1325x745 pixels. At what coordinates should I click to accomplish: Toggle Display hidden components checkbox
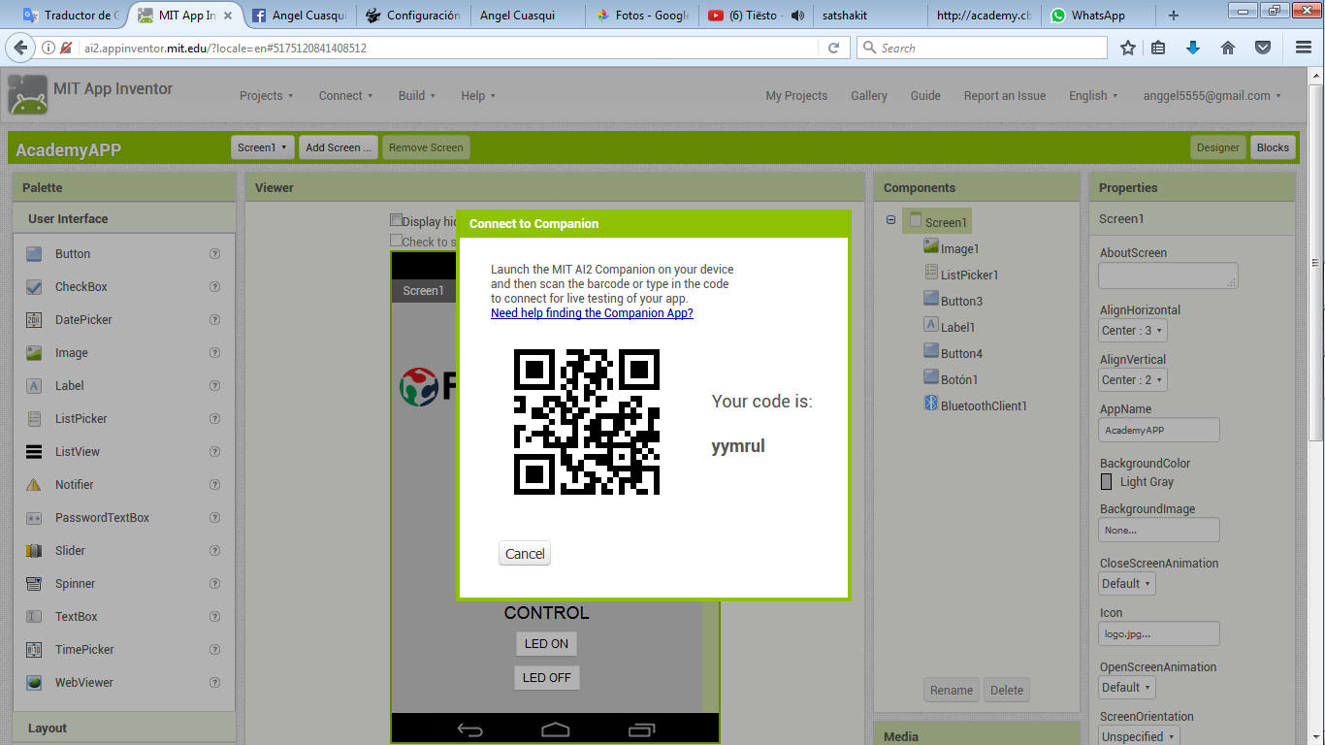point(396,220)
